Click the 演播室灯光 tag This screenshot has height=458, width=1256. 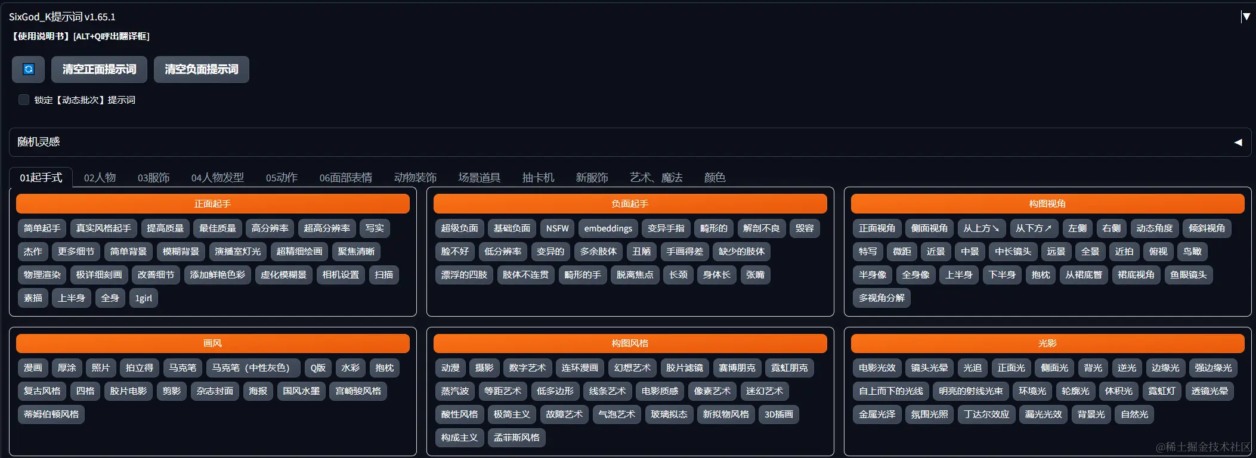point(237,251)
